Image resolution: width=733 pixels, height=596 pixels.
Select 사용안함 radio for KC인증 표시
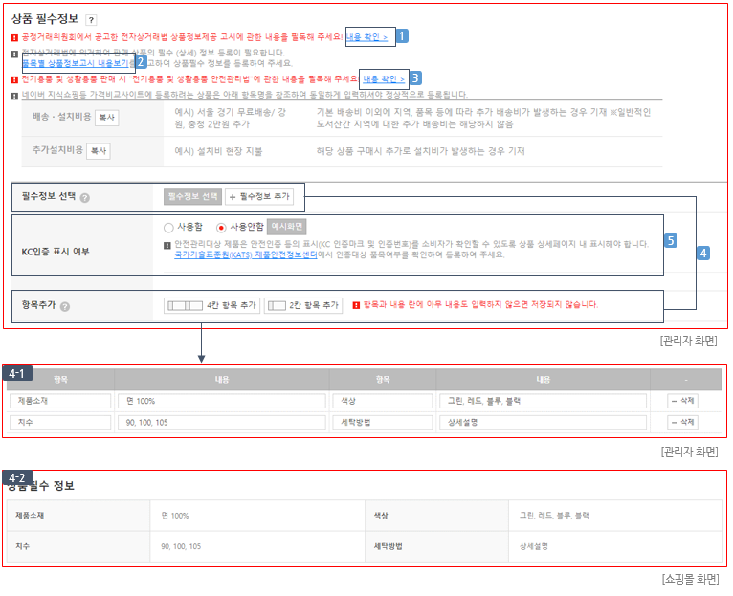(221, 228)
